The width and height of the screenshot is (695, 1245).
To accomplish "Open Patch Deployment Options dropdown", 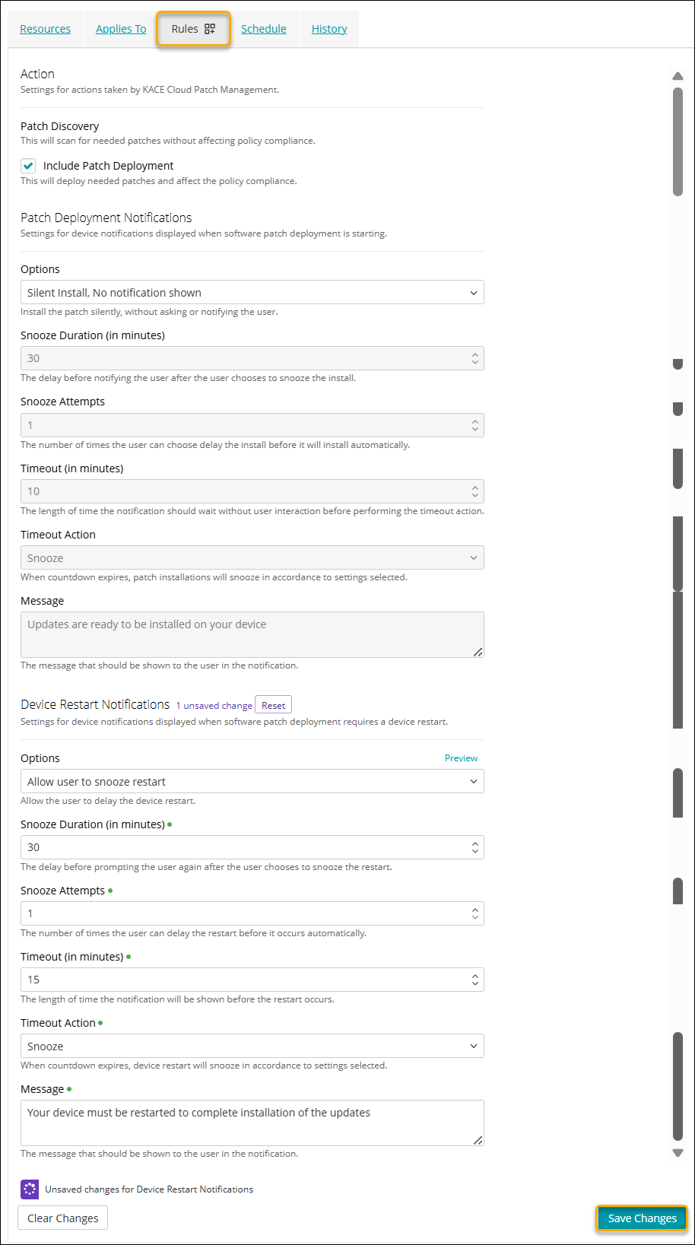I will pos(252,293).
